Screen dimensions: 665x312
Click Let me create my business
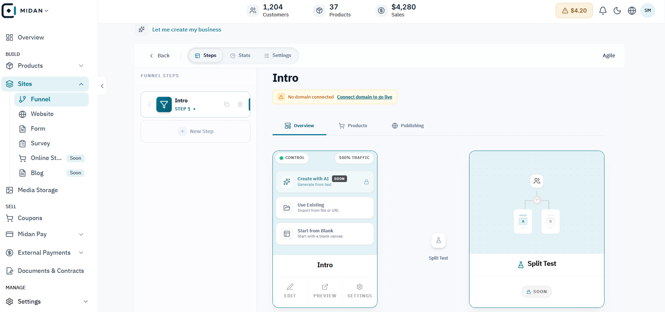click(187, 30)
